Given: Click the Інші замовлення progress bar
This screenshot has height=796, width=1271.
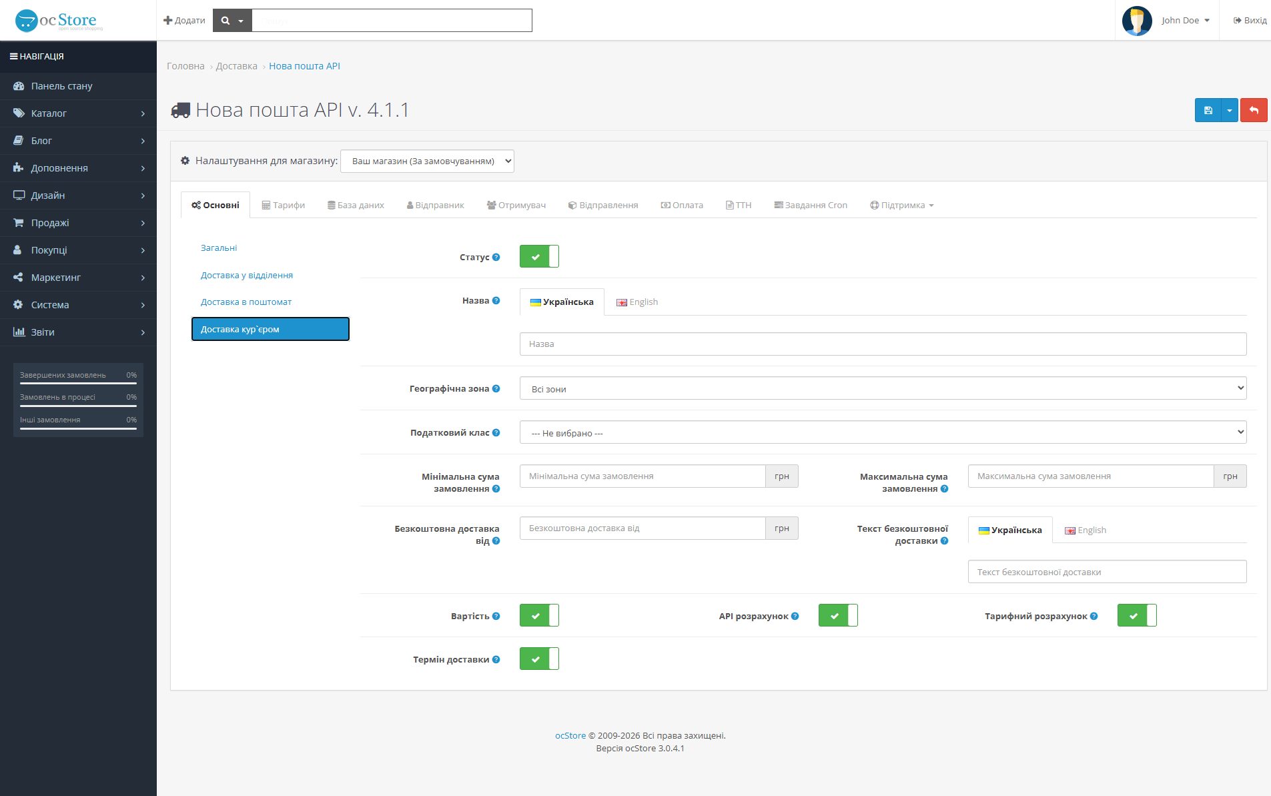Looking at the screenshot, I should [x=78, y=428].
